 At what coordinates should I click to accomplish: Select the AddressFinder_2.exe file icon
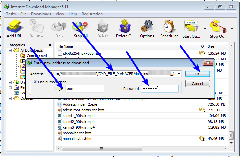point(60,104)
